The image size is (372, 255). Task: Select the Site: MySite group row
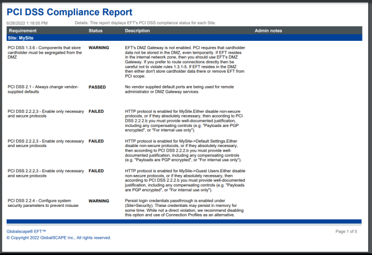point(22,37)
